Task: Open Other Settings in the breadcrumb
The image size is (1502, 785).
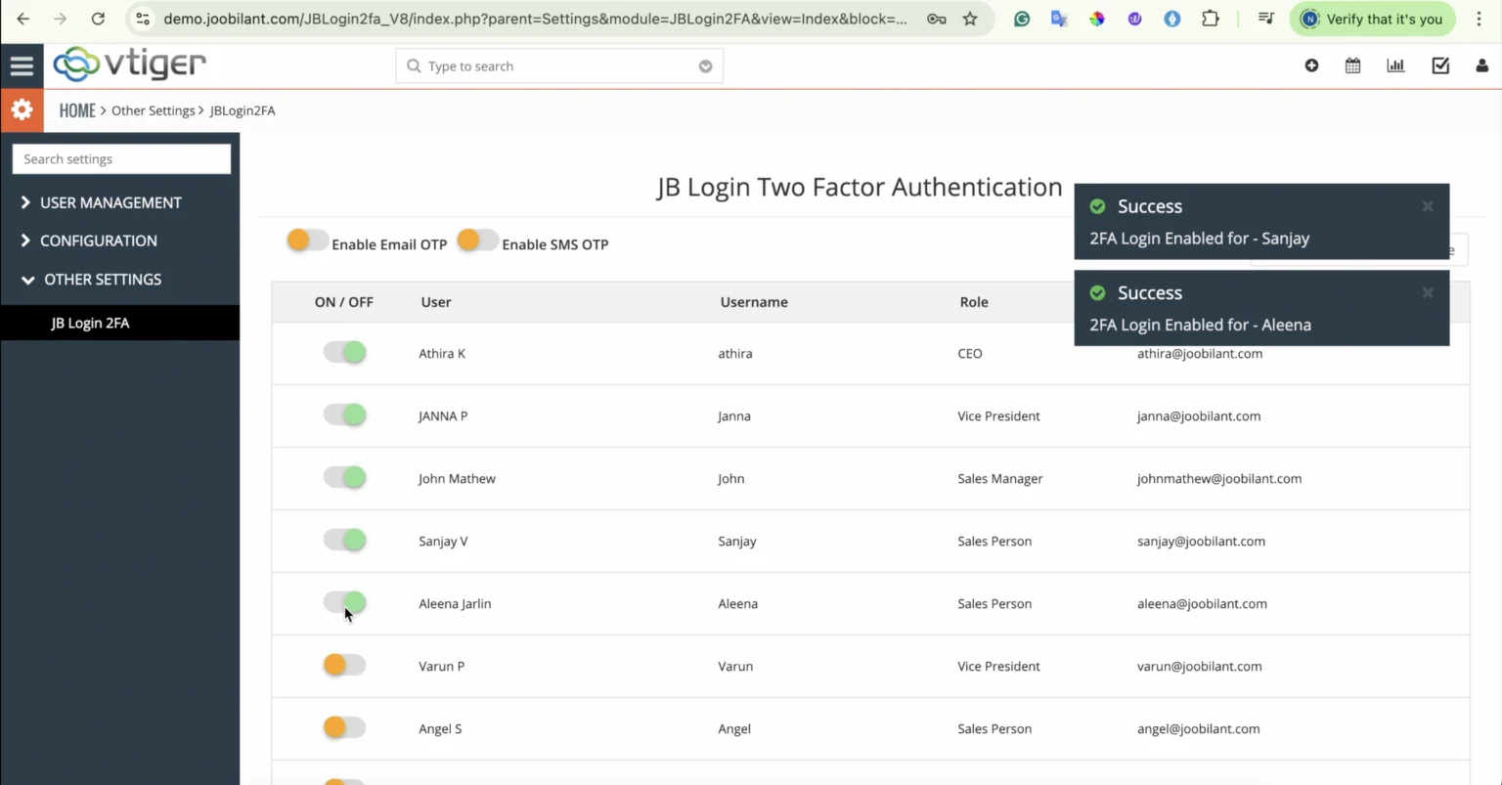Action: tap(153, 110)
